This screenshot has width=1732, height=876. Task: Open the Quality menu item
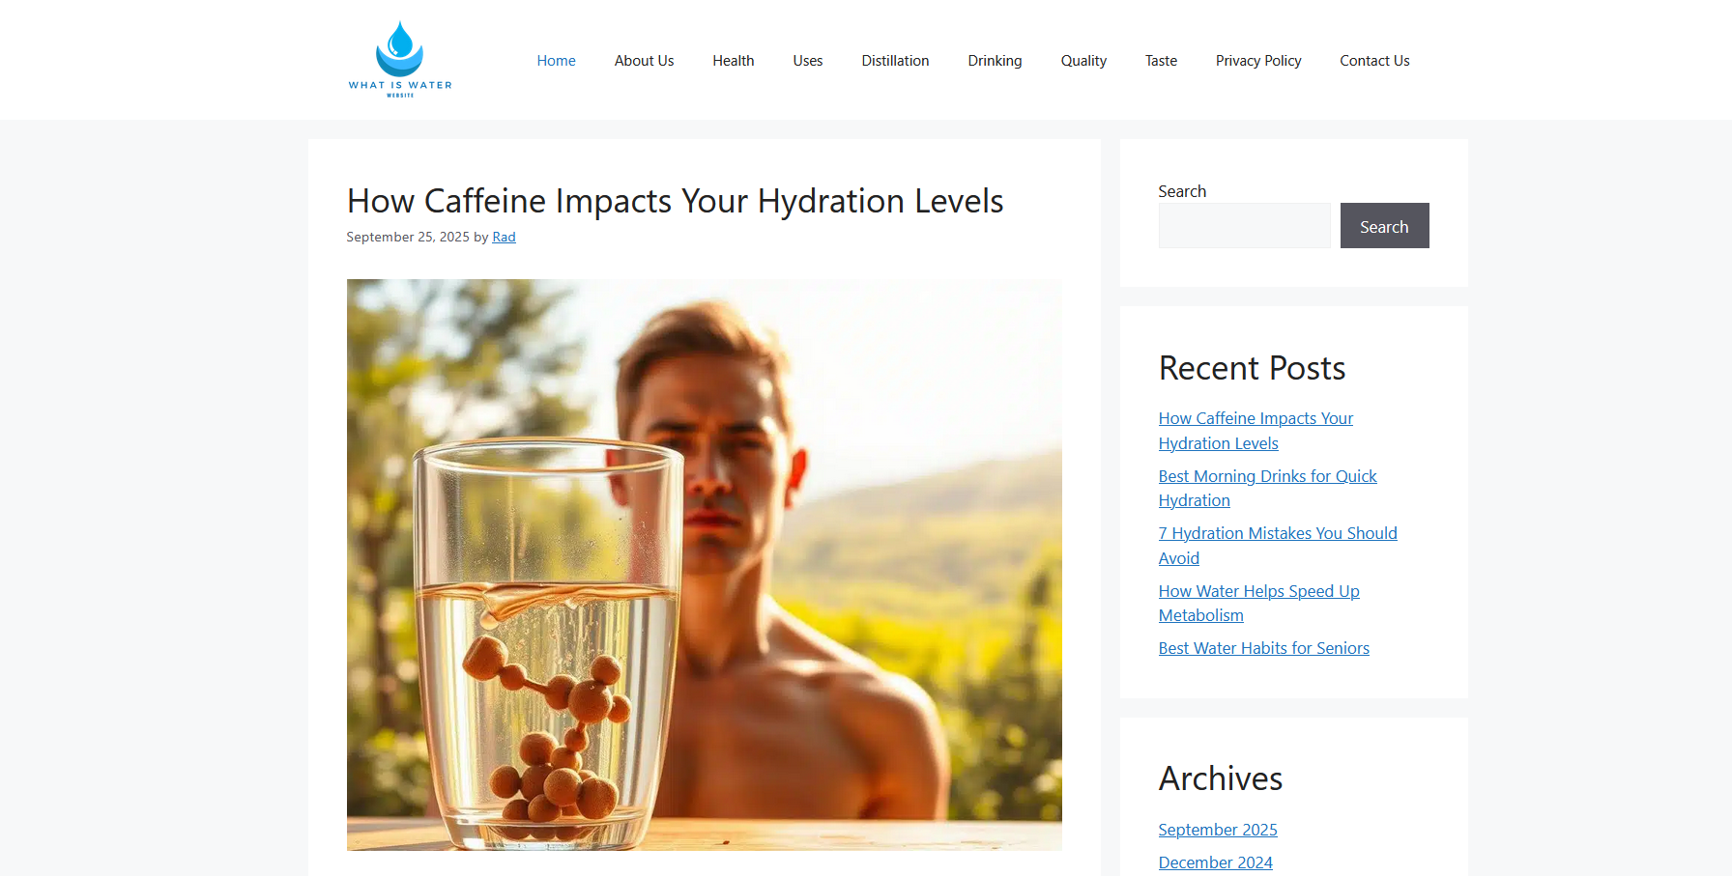point(1083,61)
